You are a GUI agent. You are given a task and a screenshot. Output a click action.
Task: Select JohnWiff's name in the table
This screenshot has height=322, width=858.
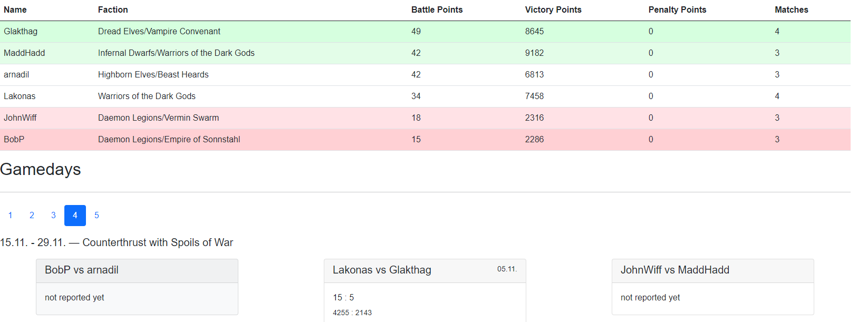pos(20,118)
